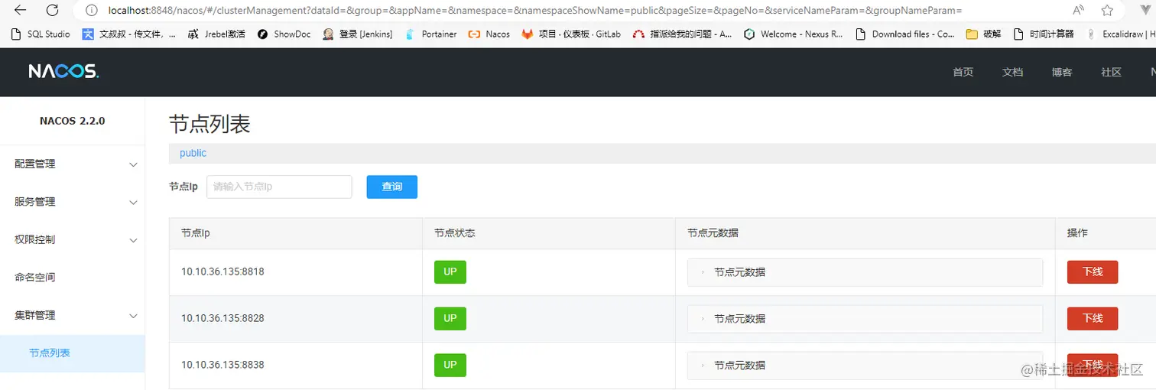Open the Portainer bookmark
Screen dimensions: 1156x390
(431, 34)
